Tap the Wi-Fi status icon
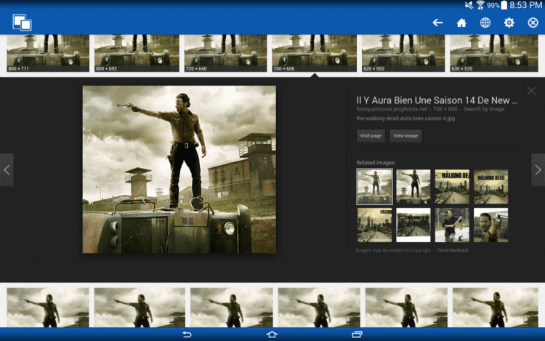Image resolution: width=545 pixels, height=341 pixels. point(480,5)
